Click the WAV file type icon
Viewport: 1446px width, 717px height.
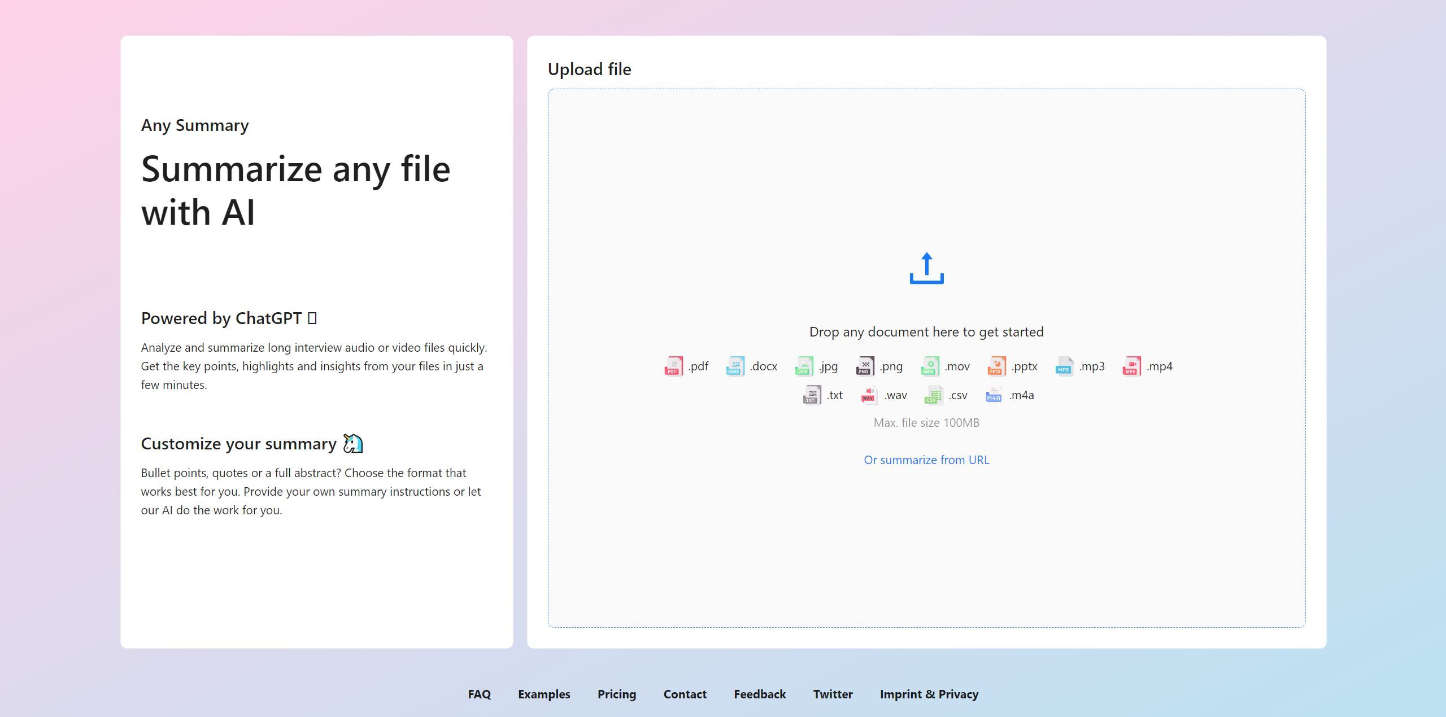(869, 395)
